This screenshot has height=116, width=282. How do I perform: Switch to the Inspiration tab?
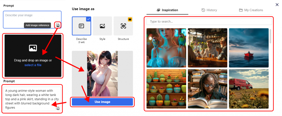pyautogui.click(x=167, y=10)
